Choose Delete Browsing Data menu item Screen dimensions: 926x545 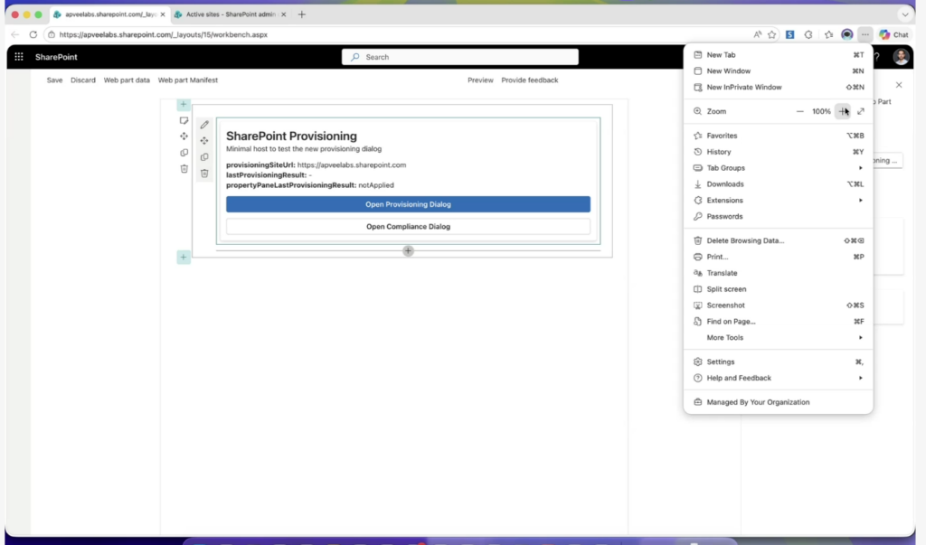pos(778,240)
